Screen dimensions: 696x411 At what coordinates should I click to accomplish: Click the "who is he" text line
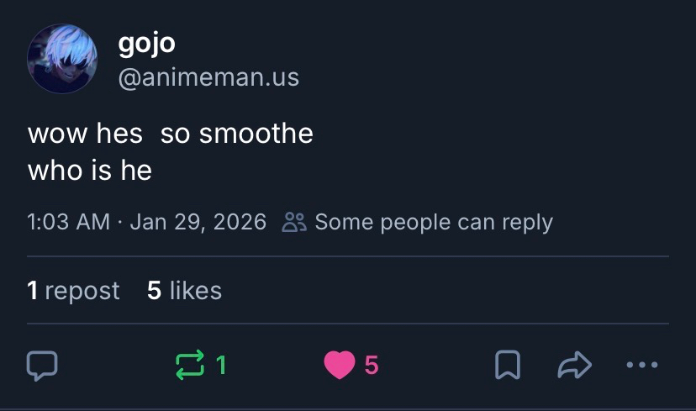pos(89,171)
